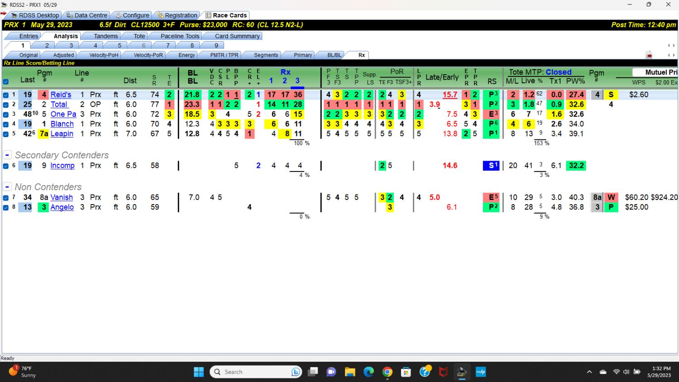Open the Data Centre tab
This screenshot has width=679, height=382.
87,15
